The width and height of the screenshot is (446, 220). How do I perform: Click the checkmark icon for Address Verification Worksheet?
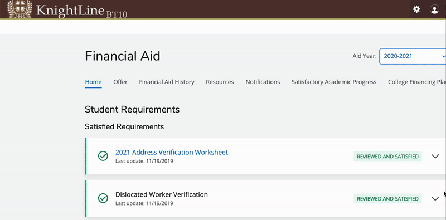103,156
